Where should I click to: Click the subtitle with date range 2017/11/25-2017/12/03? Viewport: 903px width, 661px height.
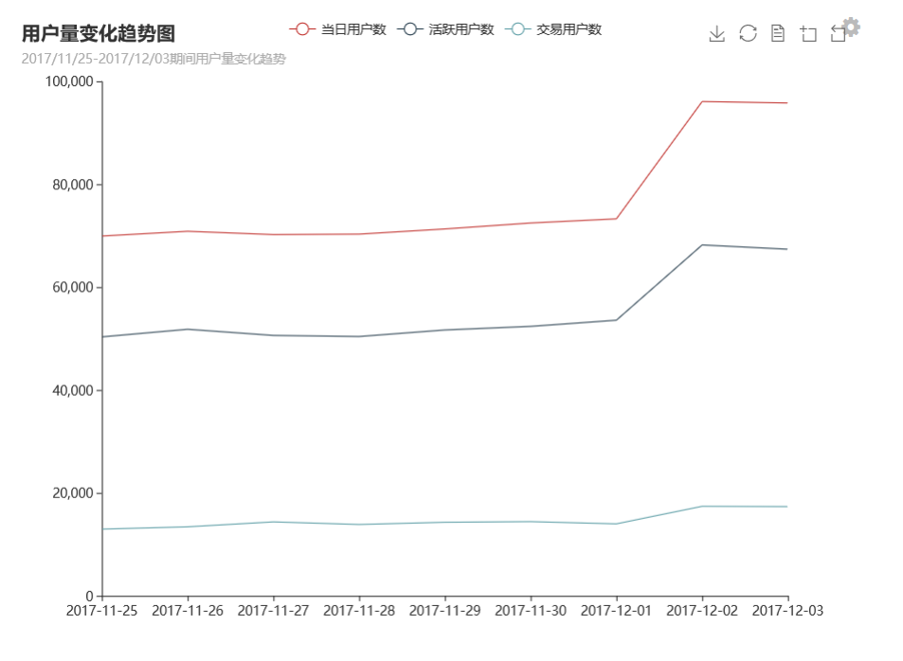(154, 59)
